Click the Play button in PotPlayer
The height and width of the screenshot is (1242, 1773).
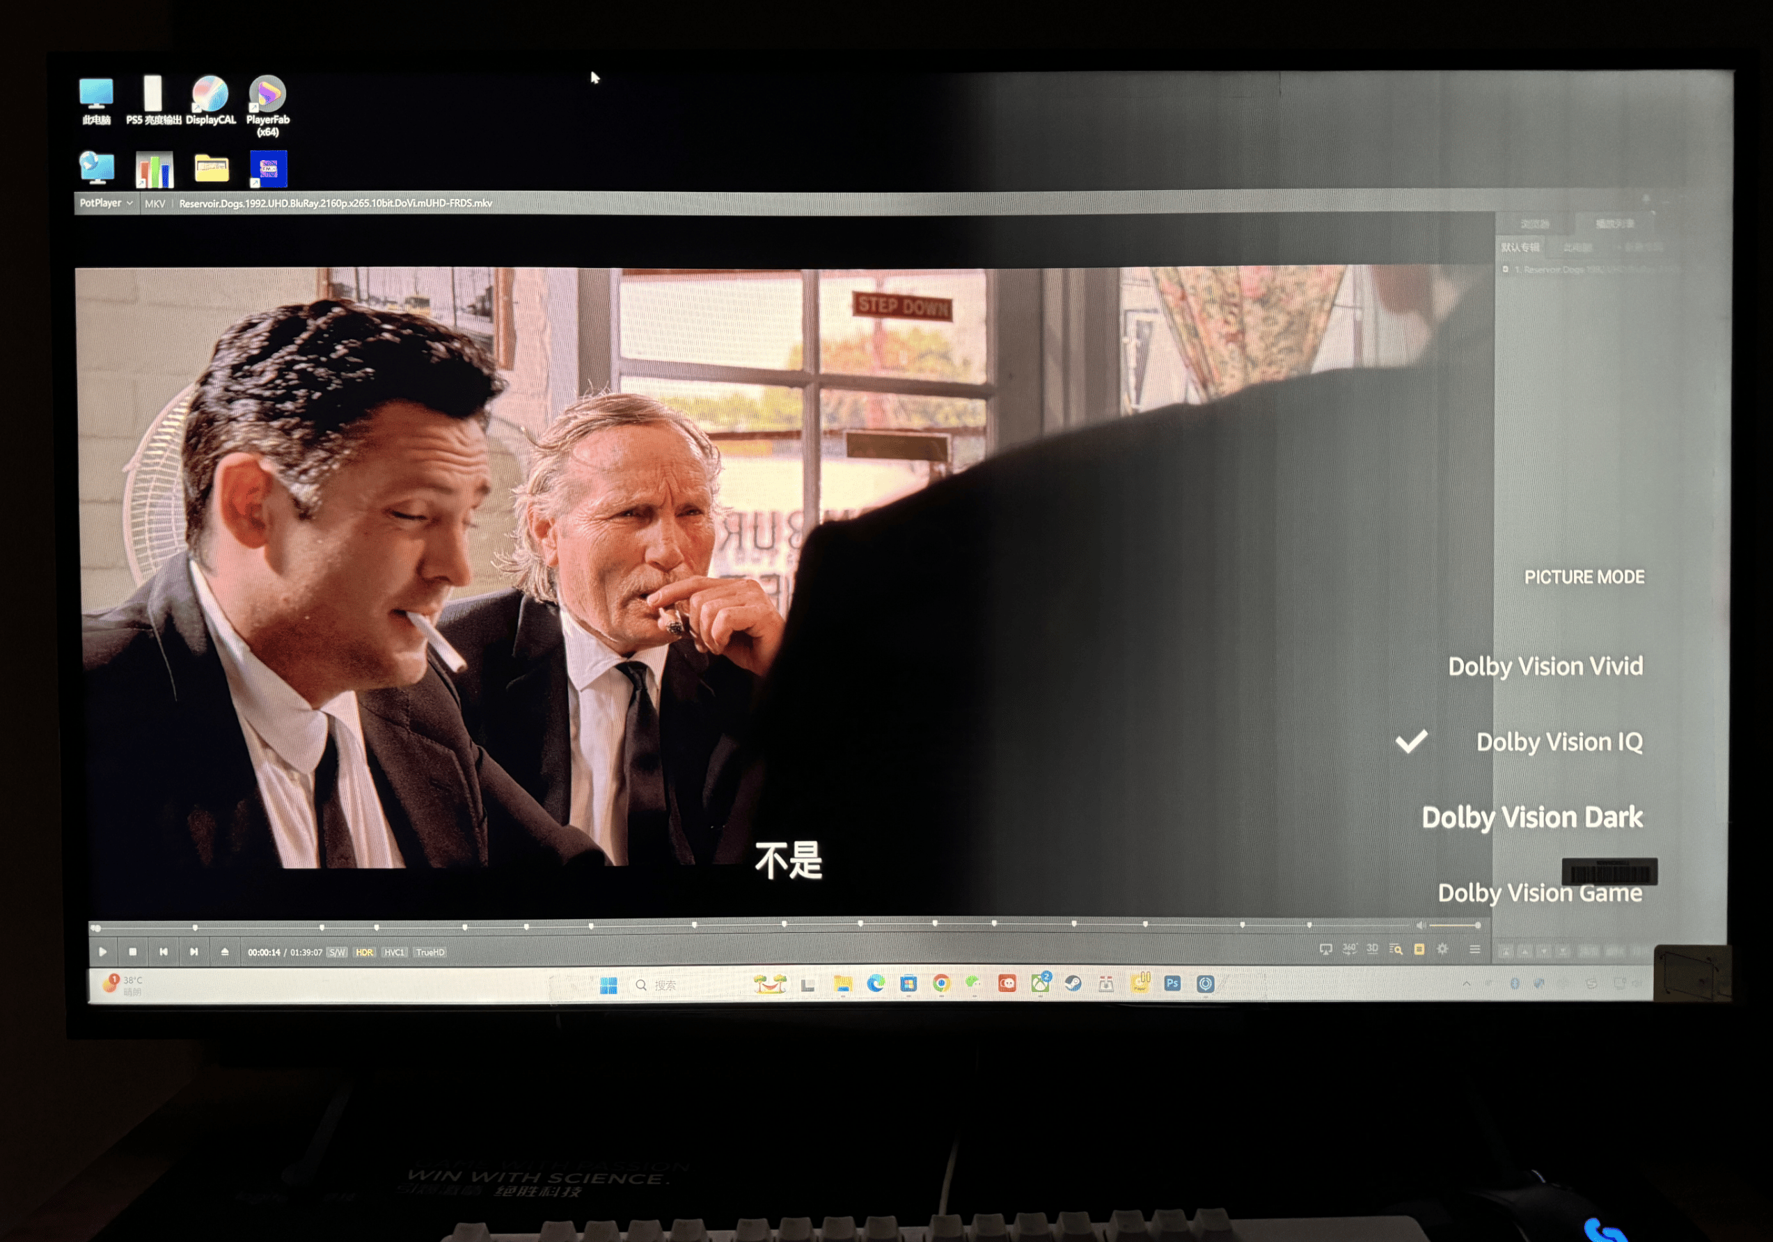(104, 952)
